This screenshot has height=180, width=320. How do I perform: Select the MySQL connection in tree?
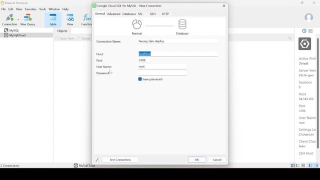tap(14, 30)
